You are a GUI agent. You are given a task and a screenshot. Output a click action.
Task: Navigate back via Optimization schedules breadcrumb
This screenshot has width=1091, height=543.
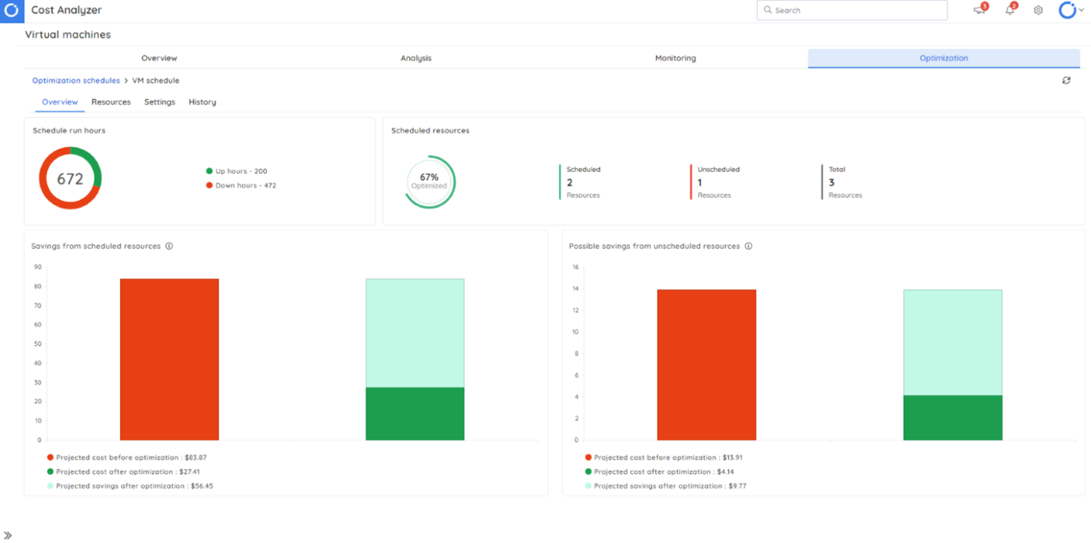(x=75, y=80)
